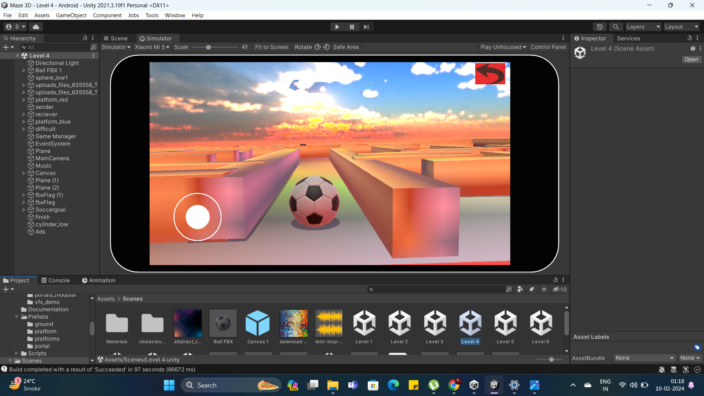Expand the Canvas object in Hierarchy
Viewport: 704px width, 396px height.
(24, 173)
